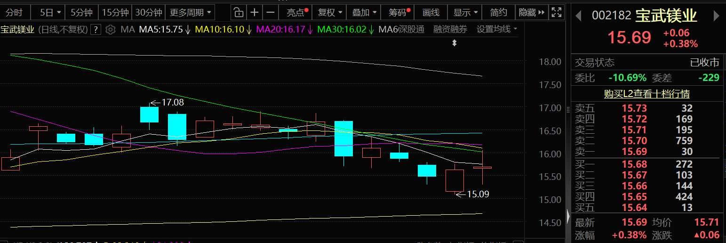Toggle 简约 simplified view mode
726x243 pixels.
(498, 12)
